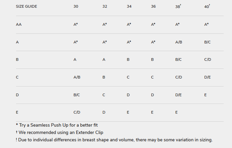Click the B/C cell in the D row
Viewport: 232px width, 148px height.
77,95
